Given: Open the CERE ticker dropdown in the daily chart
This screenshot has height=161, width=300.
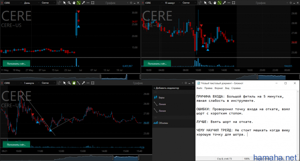Looking at the screenshot, I should click(12, 3).
